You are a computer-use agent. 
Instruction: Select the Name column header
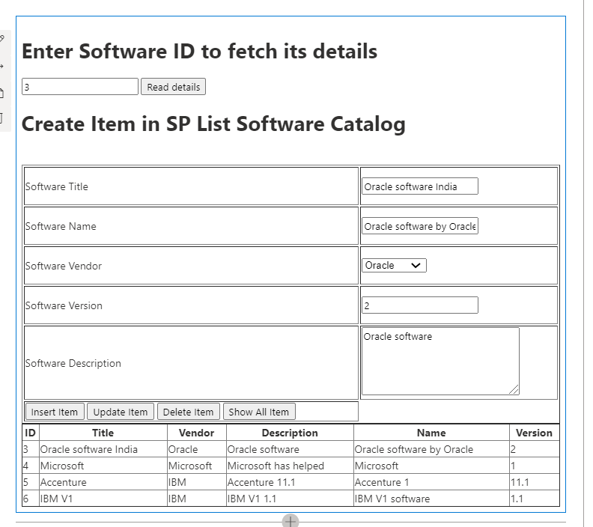pos(431,433)
